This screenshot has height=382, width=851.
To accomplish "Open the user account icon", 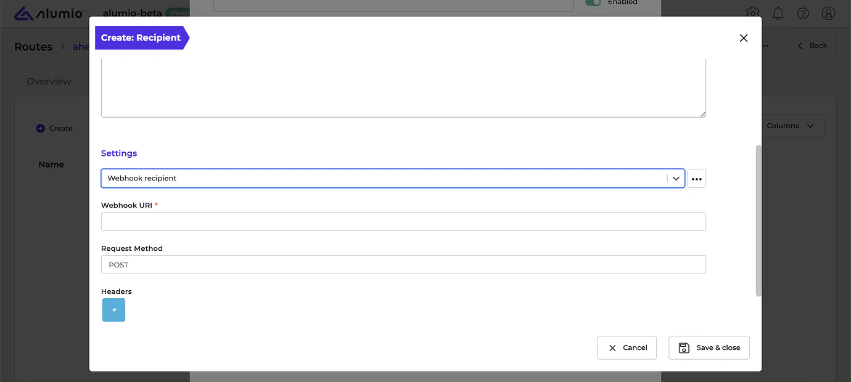I will [x=828, y=13].
